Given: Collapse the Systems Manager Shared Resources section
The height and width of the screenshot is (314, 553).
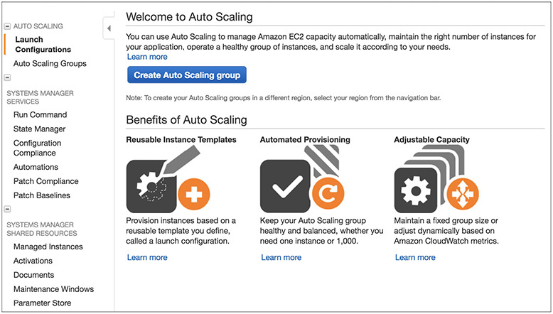Looking at the screenshot, I should pos(7,210).
